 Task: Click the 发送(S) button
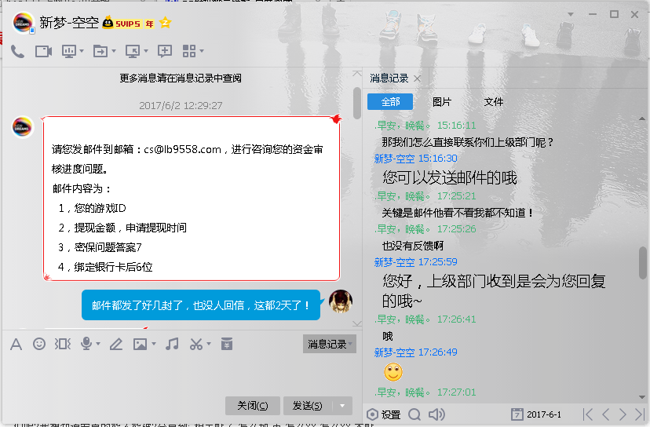pyautogui.click(x=308, y=406)
